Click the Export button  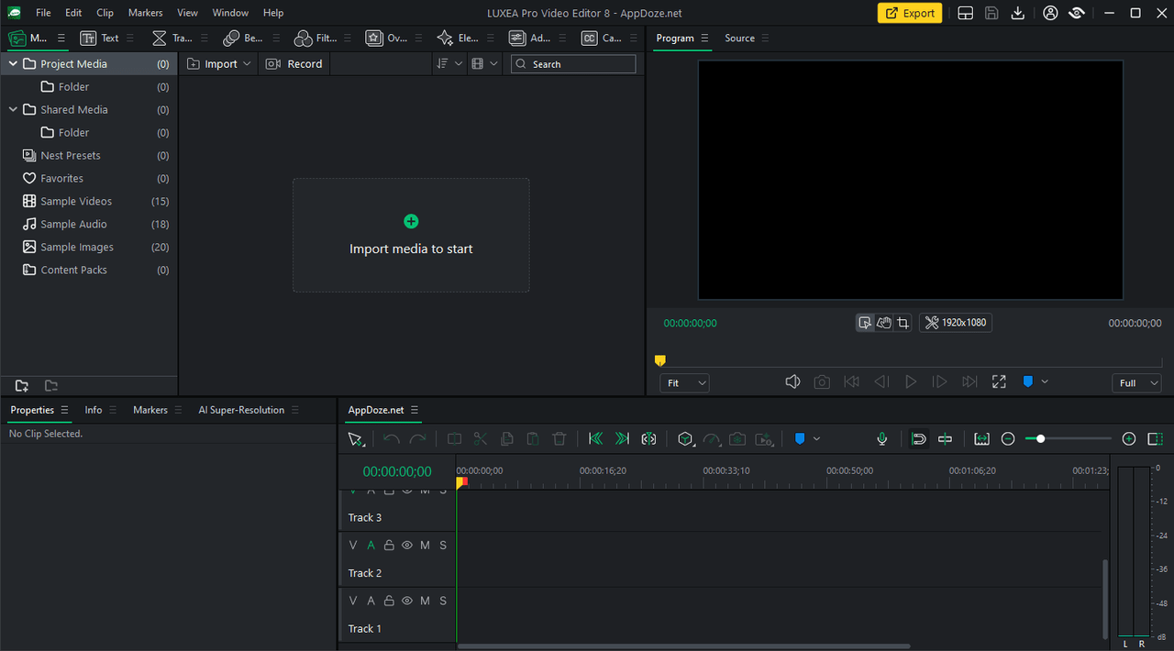pyautogui.click(x=909, y=13)
